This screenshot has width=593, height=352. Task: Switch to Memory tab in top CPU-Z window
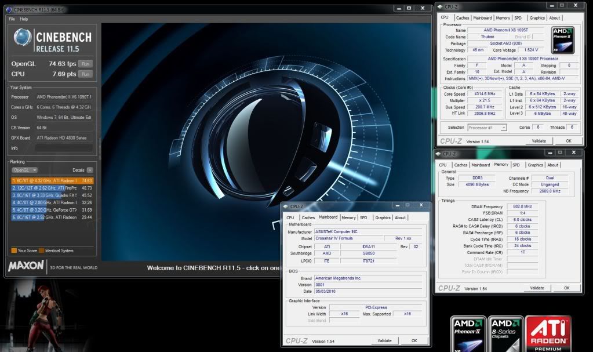[503, 18]
